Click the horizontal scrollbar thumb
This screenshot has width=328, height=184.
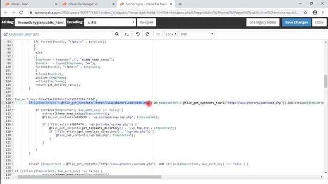pos(89,177)
